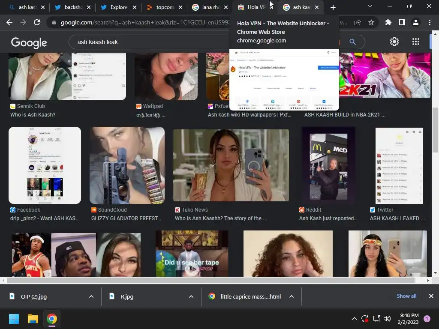Open the network status tray icon
Image resolution: width=439 pixels, height=329 pixels.
click(376, 319)
